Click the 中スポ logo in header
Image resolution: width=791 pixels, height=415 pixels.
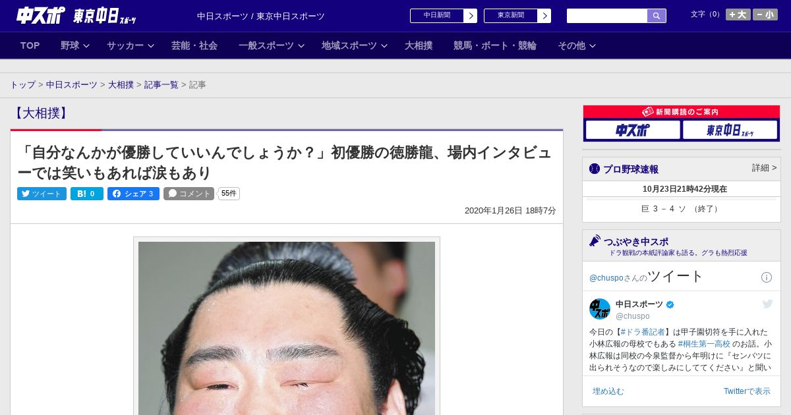[40, 15]
